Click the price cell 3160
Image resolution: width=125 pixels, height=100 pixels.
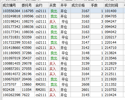click(x=85, y=16)
